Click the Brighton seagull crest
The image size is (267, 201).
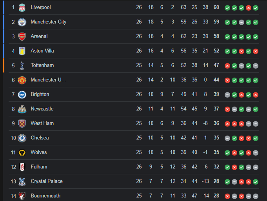coord(22,95)
